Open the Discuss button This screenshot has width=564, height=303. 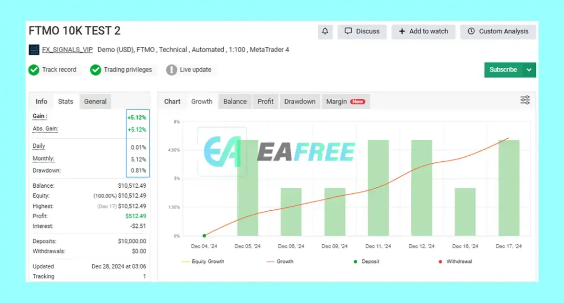(x=362, y=32)
